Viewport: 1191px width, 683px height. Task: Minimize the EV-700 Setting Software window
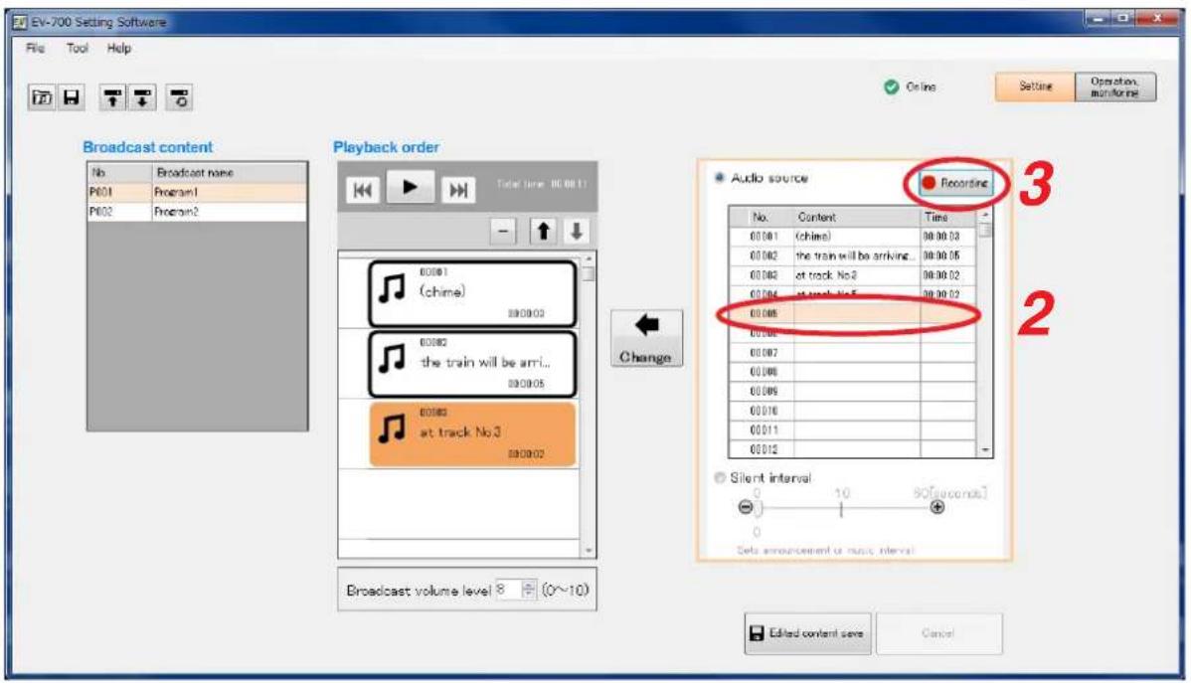[1098, 18]
